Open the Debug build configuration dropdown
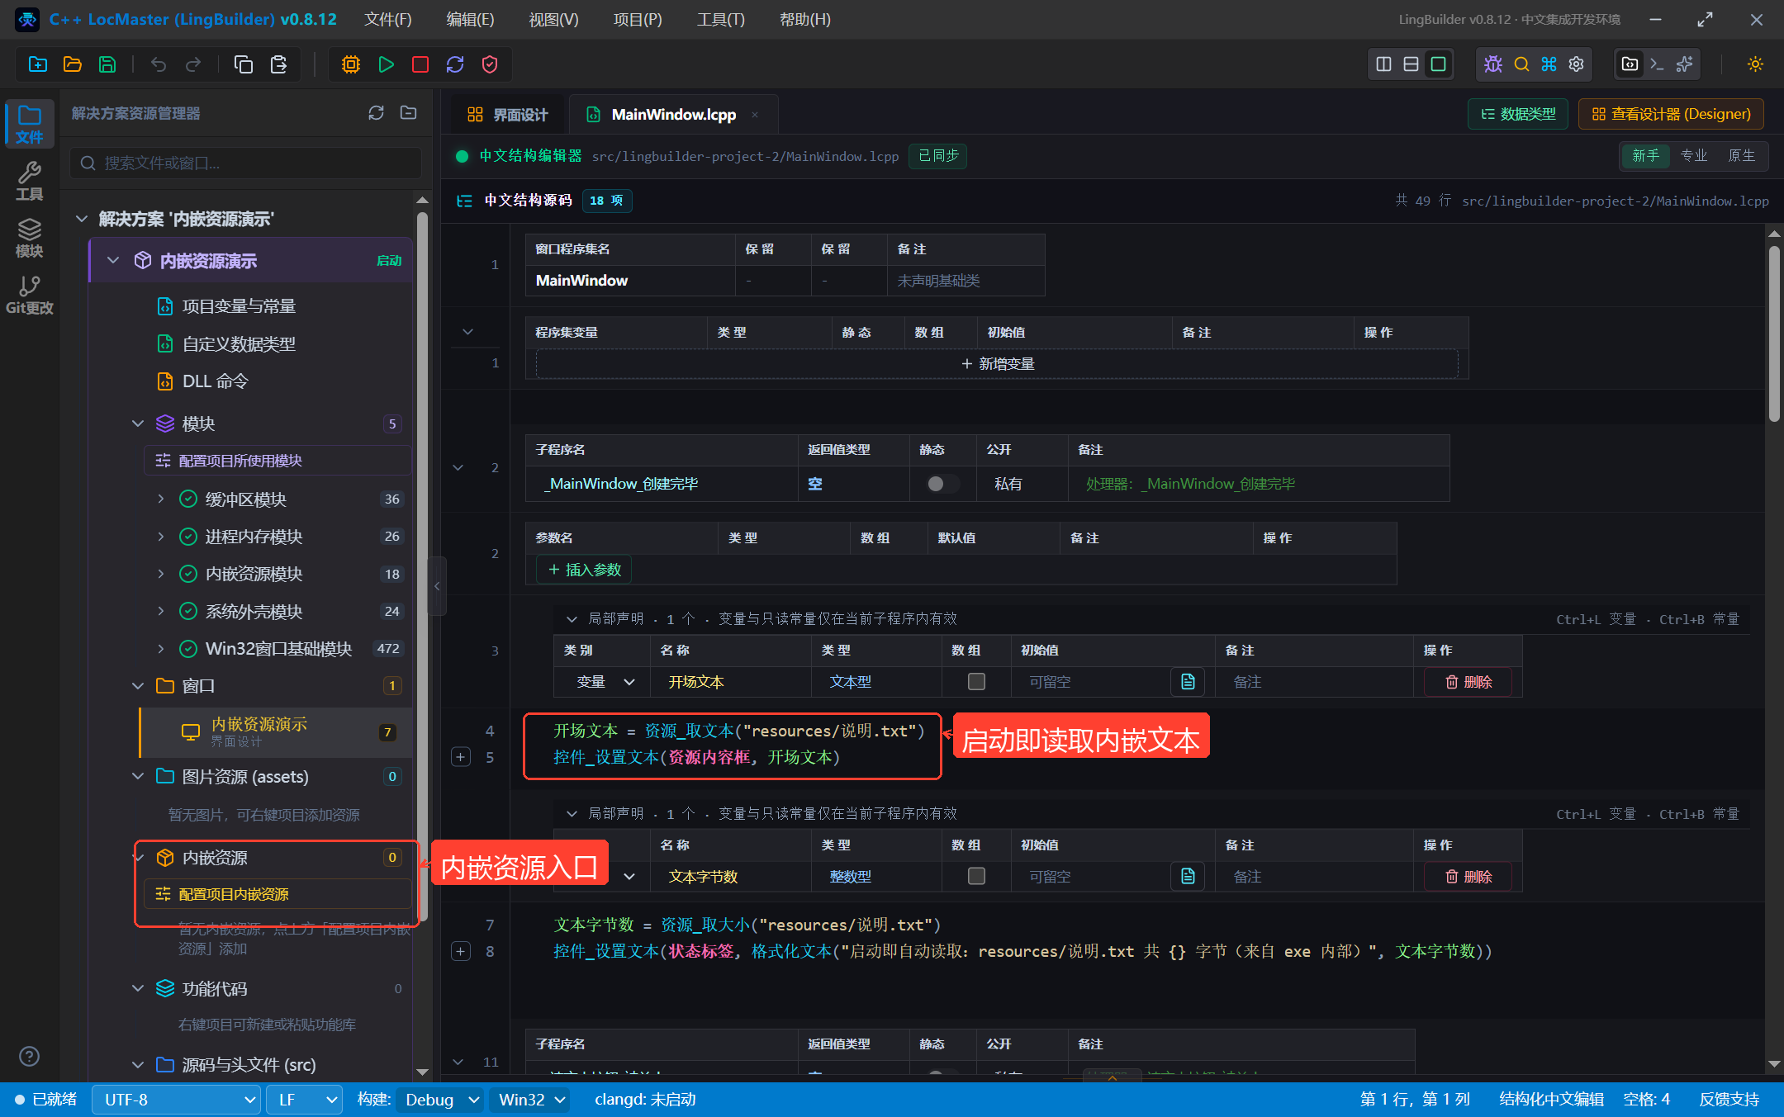The width and height of the screenshot is (1784, 1117). (x=440, y=1100)
